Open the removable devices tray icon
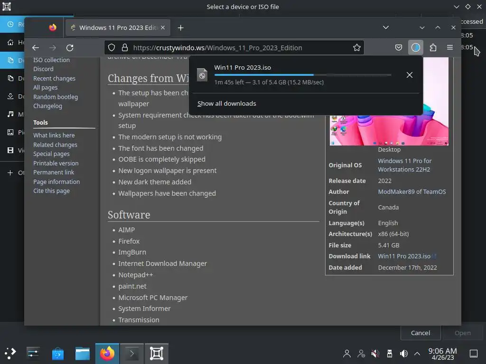 [x=390, y=353]
